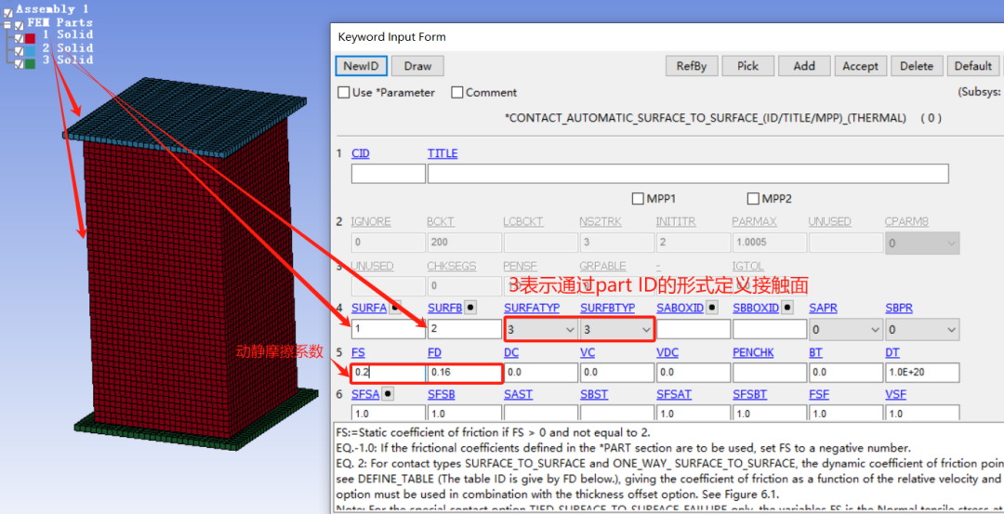This screenshot has height=514, width=1004.
Task: Click the Accept button
Action: (x=861, y=65)
